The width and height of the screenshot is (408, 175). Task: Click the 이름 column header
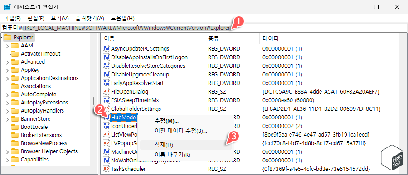[x=153, y=39]
